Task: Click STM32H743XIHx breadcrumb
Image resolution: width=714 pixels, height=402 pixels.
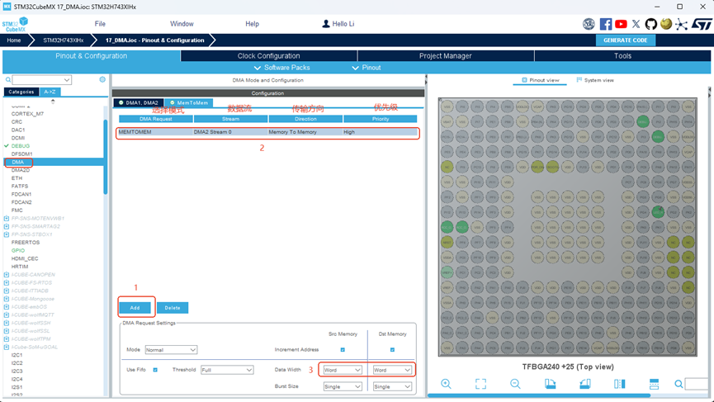Action: [64, 40]
